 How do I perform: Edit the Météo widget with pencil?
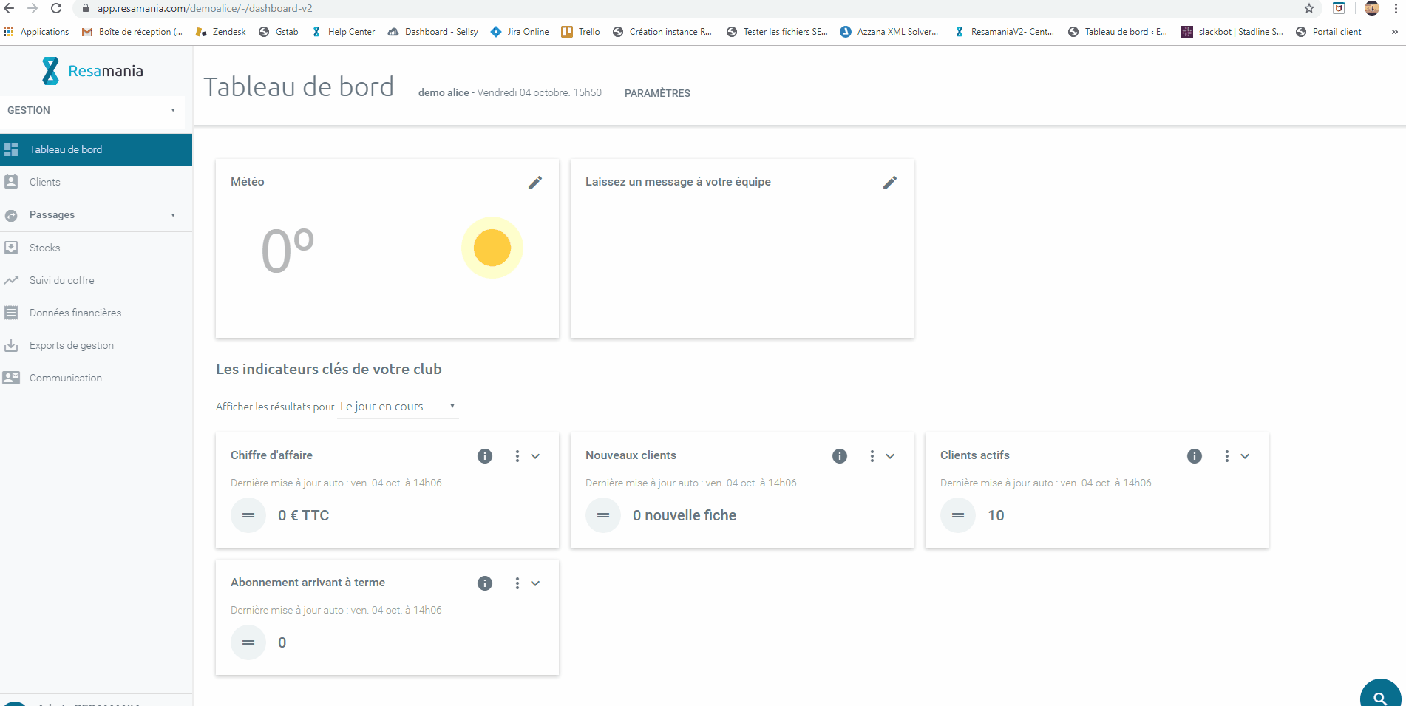[535, 183]
